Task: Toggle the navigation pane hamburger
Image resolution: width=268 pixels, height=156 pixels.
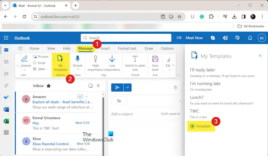Action: pos(21,49)
